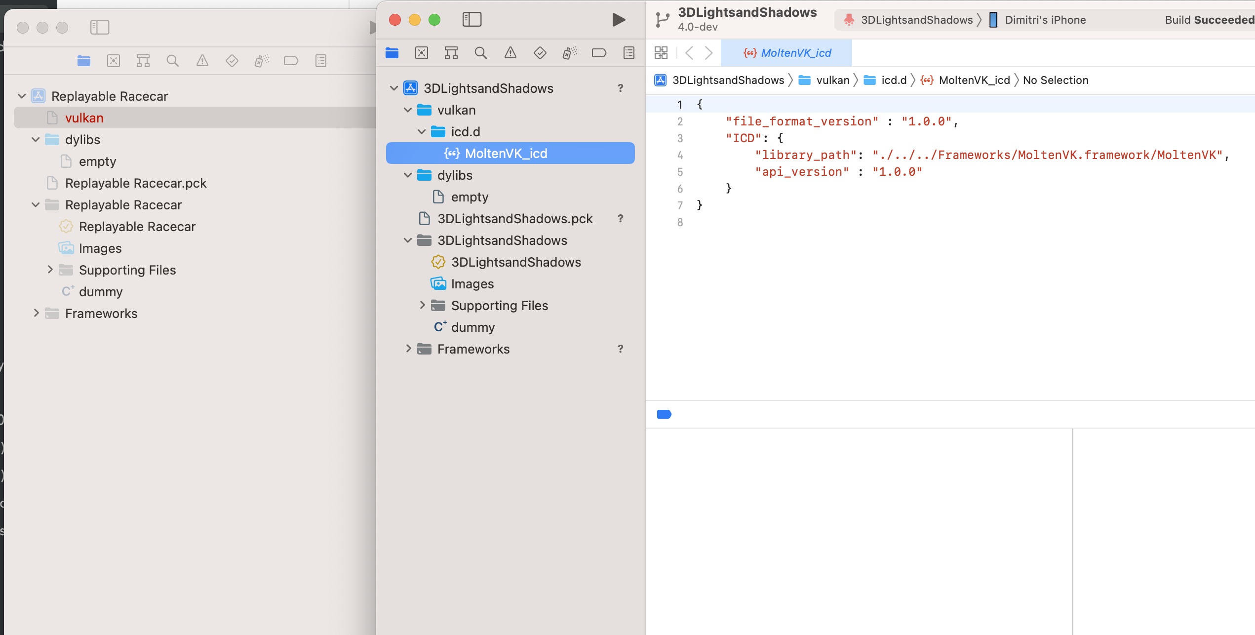Expand Supporting Files in 3DLightsandShadows project
1255x635 pixels.
click(422, 305)
